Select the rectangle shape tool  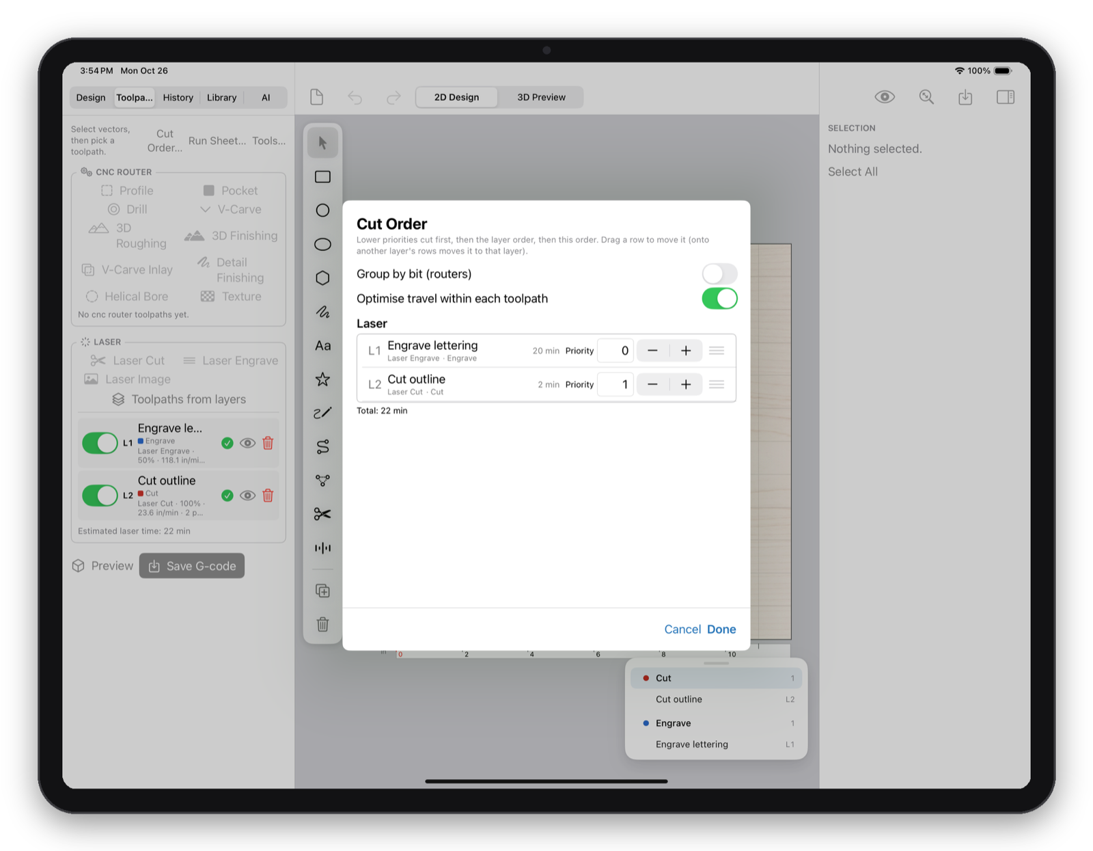(322, 177)
